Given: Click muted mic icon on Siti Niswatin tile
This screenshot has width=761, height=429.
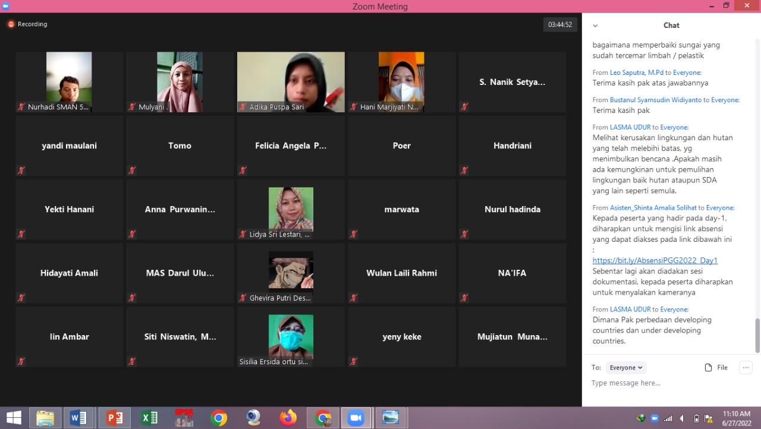Looking at the screenshot, I should [x=132, y=361].
